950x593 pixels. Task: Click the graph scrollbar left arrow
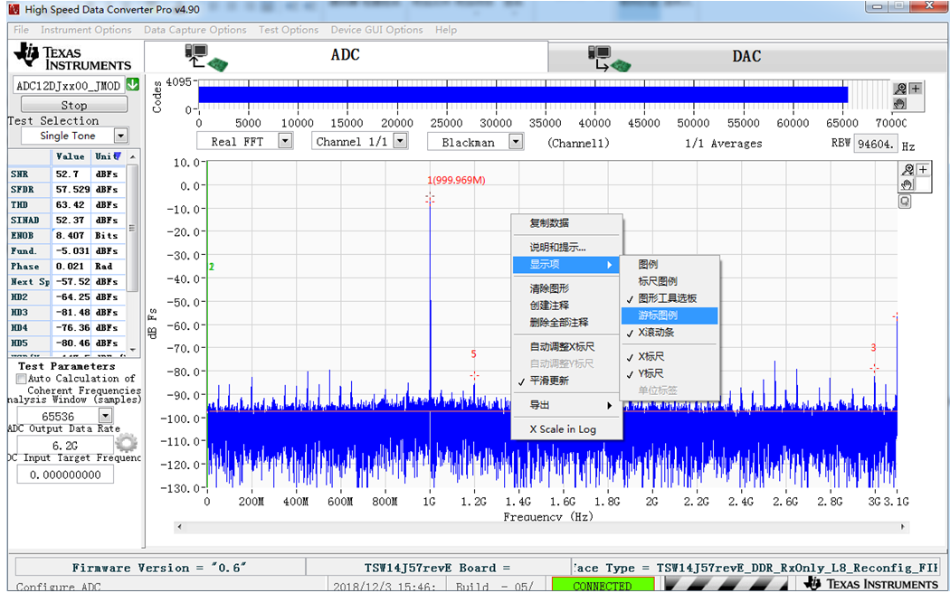(179, 527)
